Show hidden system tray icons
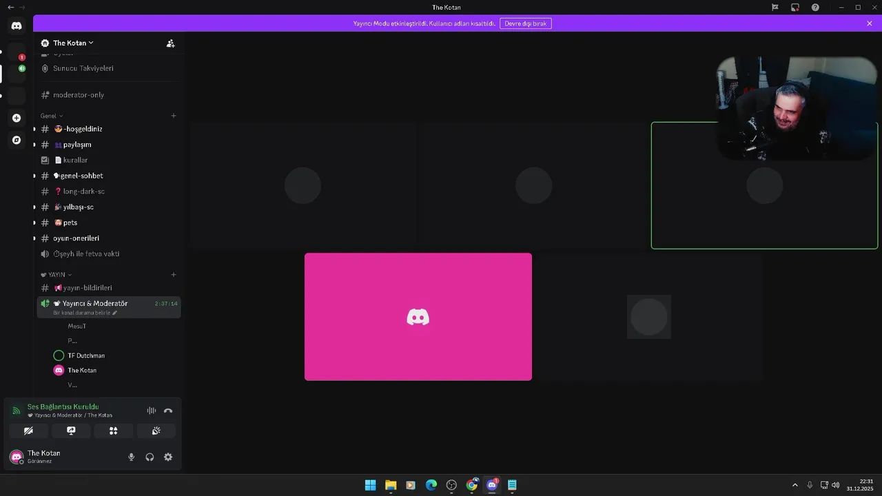This screenshot has height=496, width=882. coord(794,485)
